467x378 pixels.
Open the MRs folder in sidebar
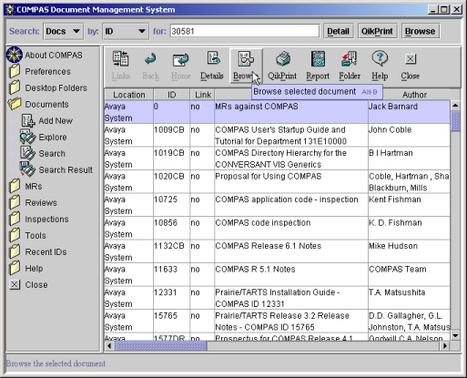(x=15, y=186)
